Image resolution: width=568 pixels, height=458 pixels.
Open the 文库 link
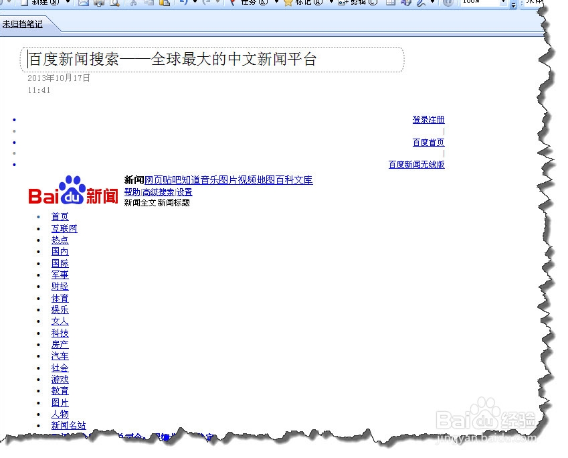304,180
